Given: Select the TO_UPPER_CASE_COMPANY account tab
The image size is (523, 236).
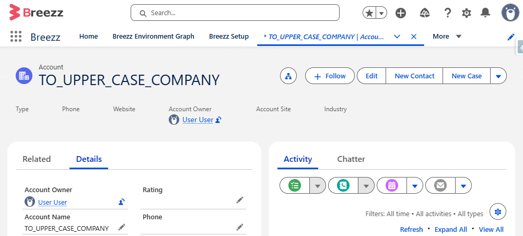Looking at the screenshot, I should point(323,37).
